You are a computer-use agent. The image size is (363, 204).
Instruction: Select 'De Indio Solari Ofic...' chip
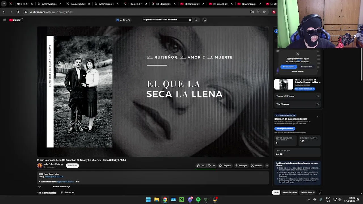308,192
